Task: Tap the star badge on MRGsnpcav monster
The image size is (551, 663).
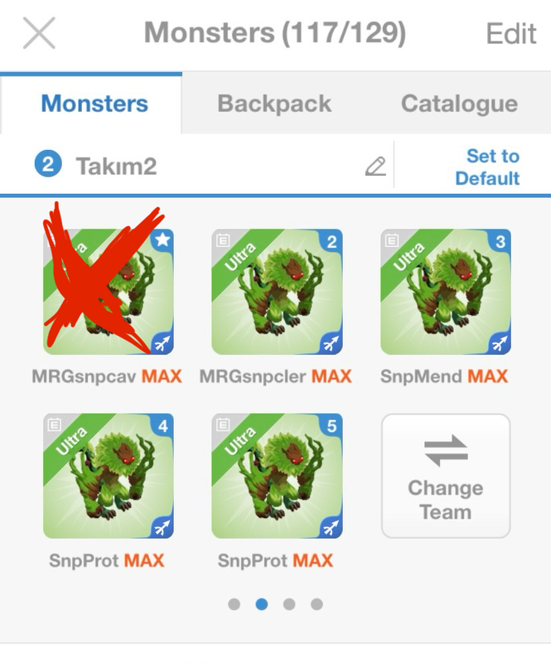Action: point(162,240)
